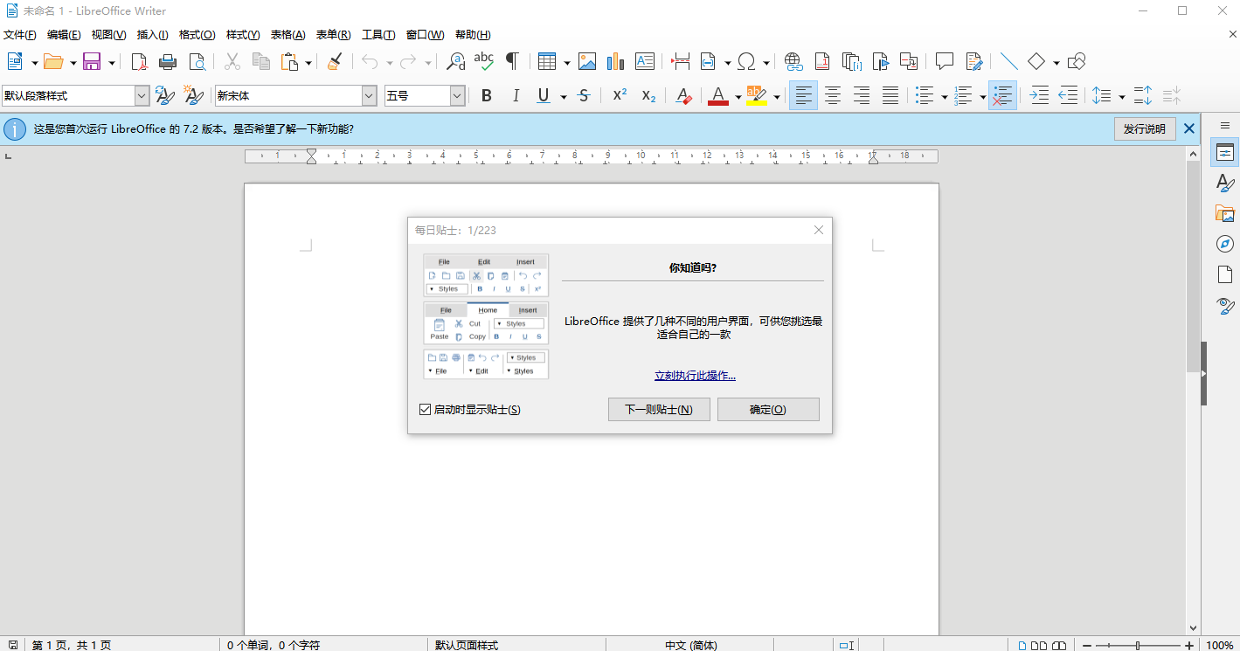
Task: Click 下一则贴士(N) button
Action: tap(659, 409)
